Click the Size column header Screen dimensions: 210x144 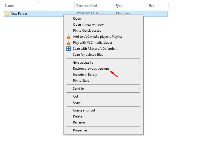tap(151, 6)
